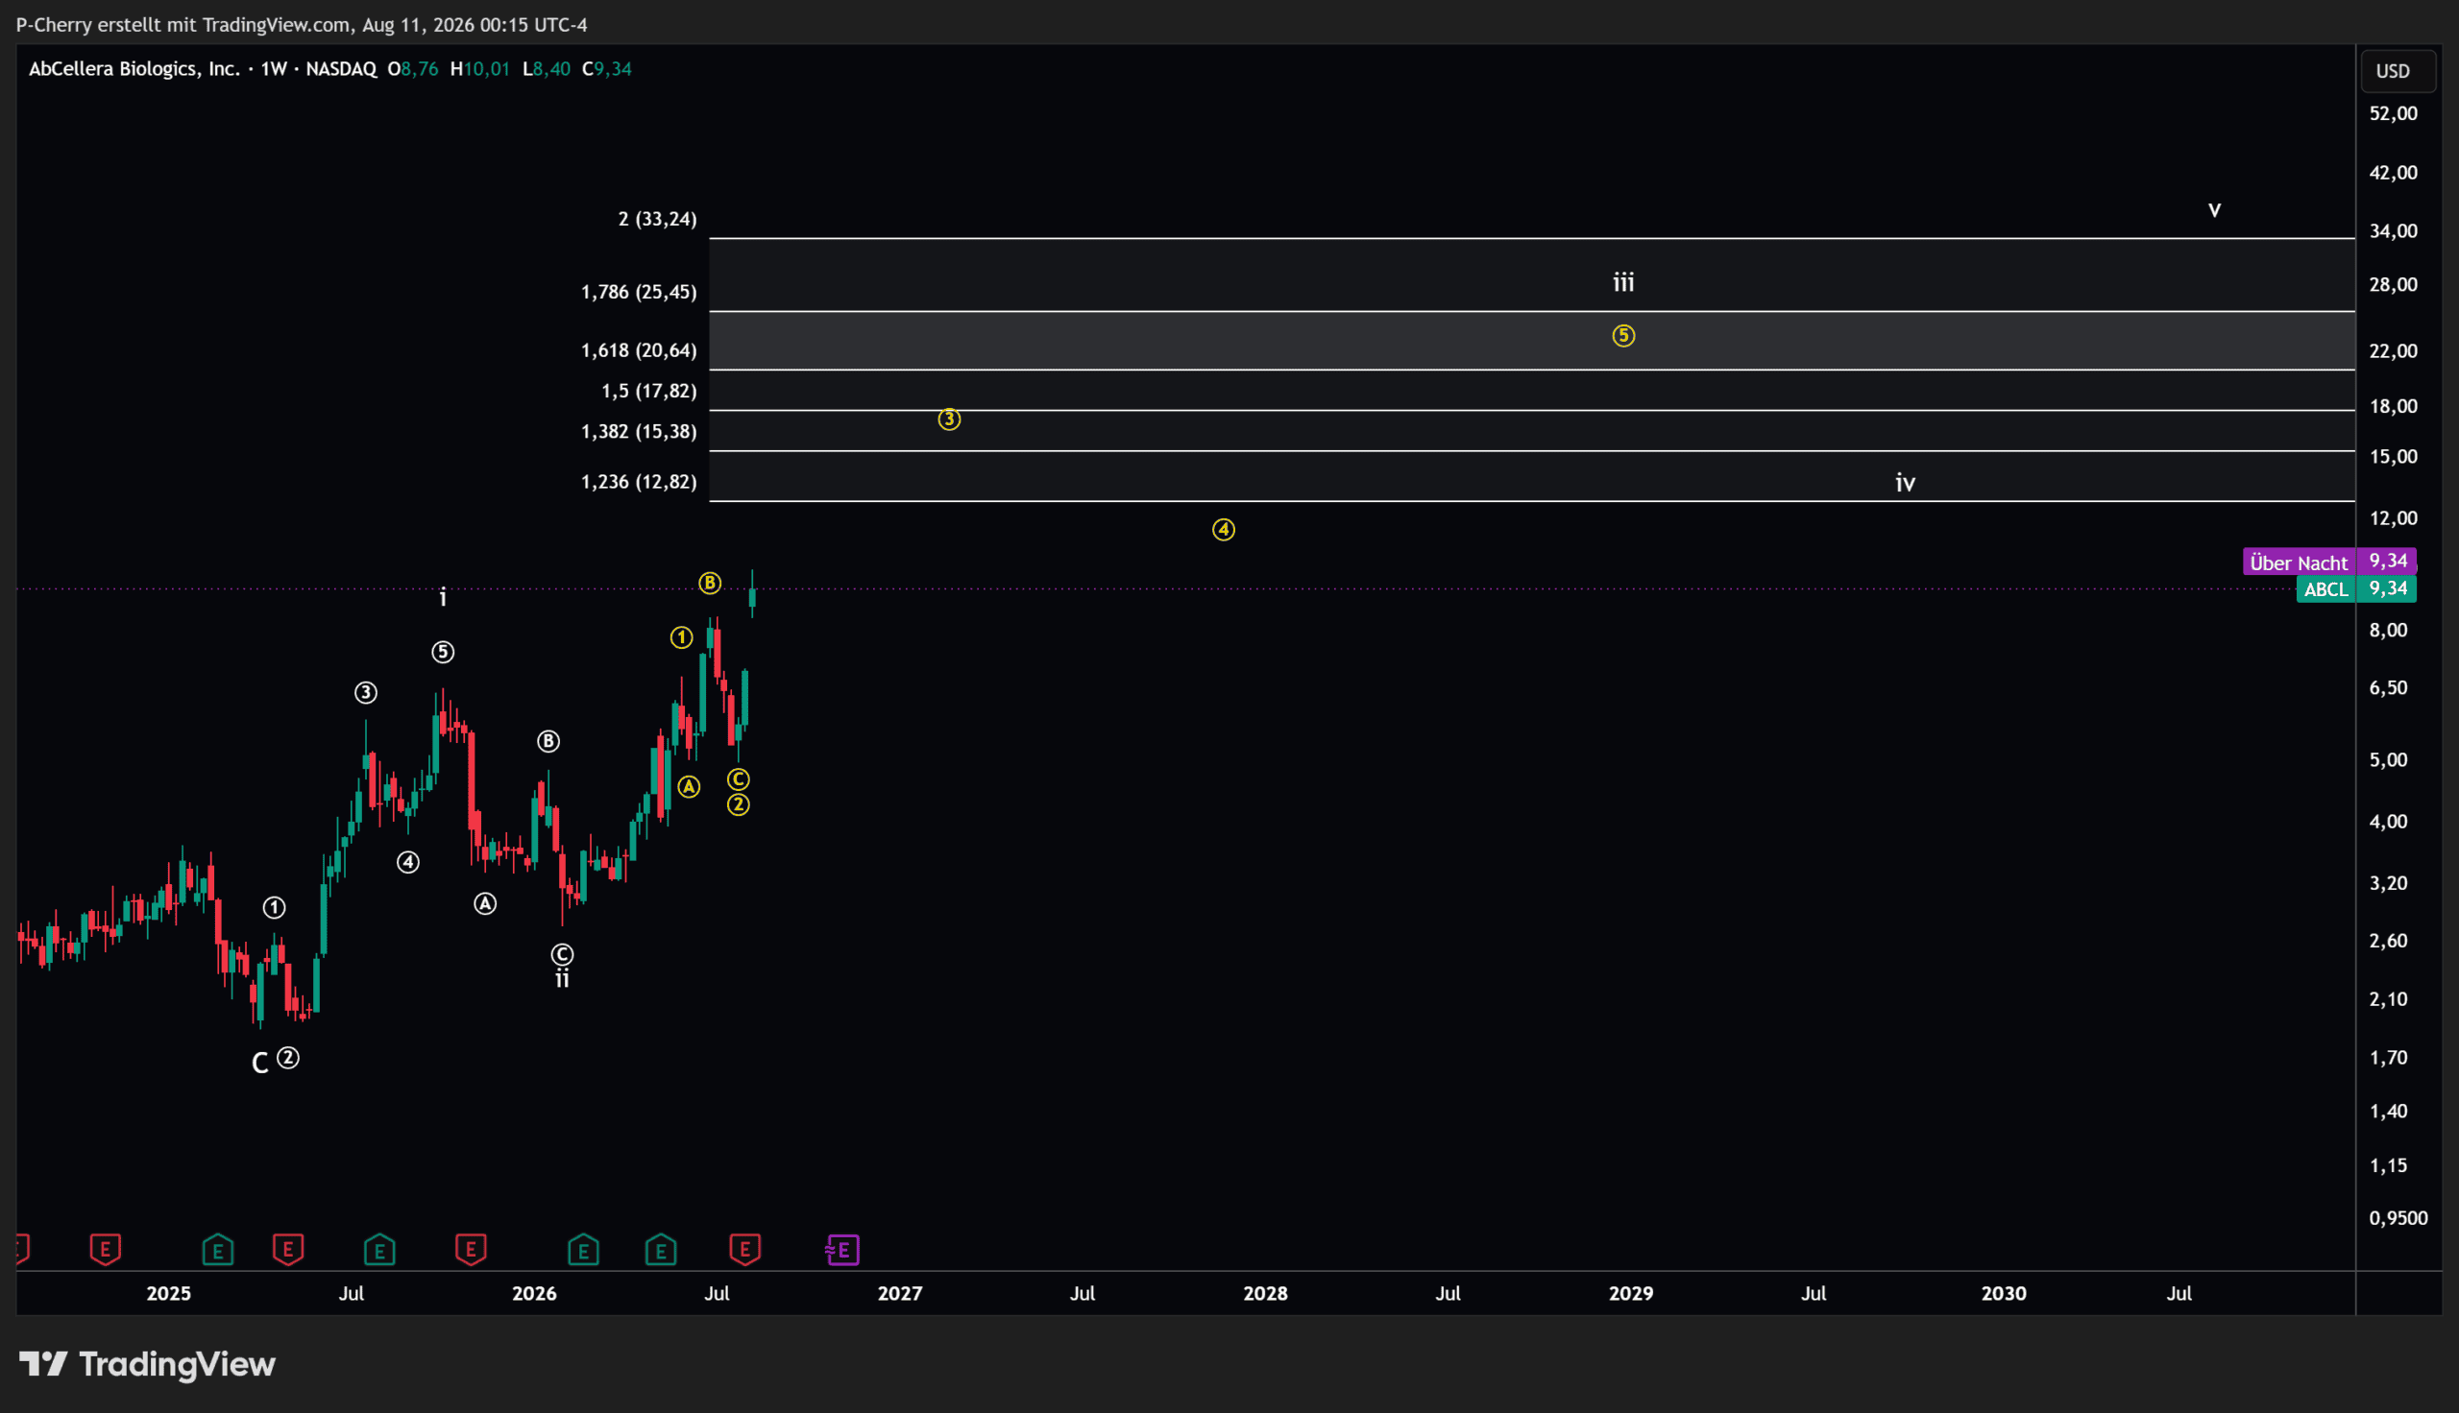
Task: Click the TradingView logo
Action: click(x=148, y=1364)
